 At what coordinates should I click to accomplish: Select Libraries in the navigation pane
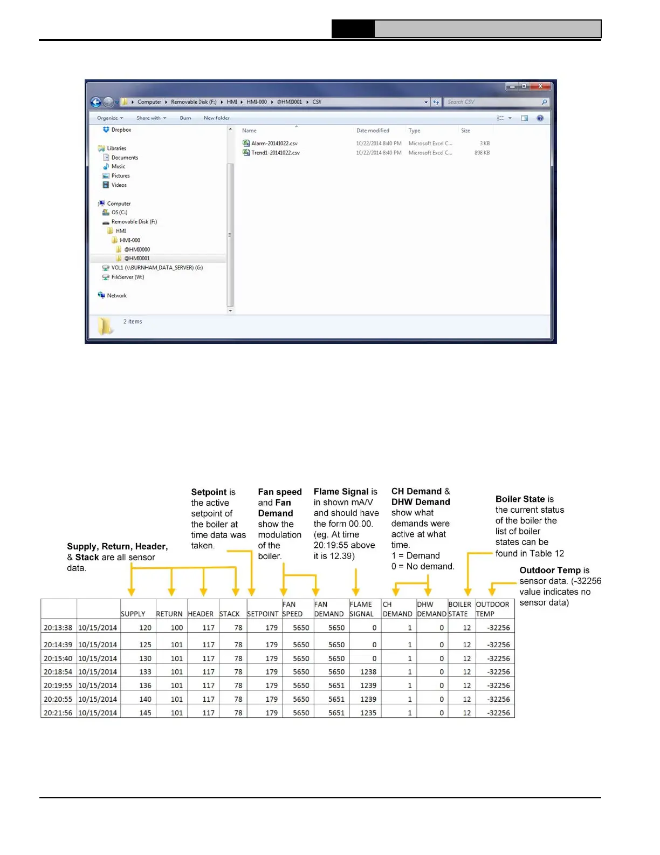[x=116, y=148]
